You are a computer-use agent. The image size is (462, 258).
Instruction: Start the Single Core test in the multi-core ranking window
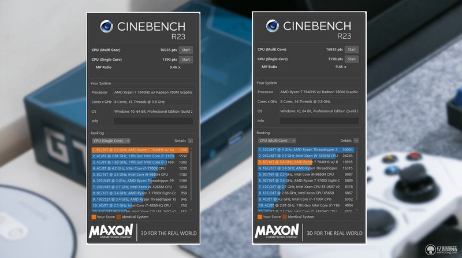point(352,59)
